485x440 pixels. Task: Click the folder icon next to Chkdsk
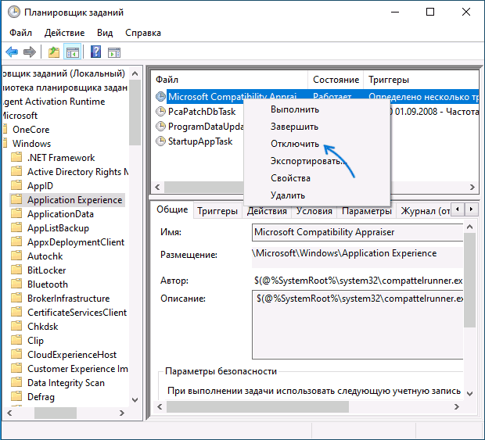coord(16,326)
